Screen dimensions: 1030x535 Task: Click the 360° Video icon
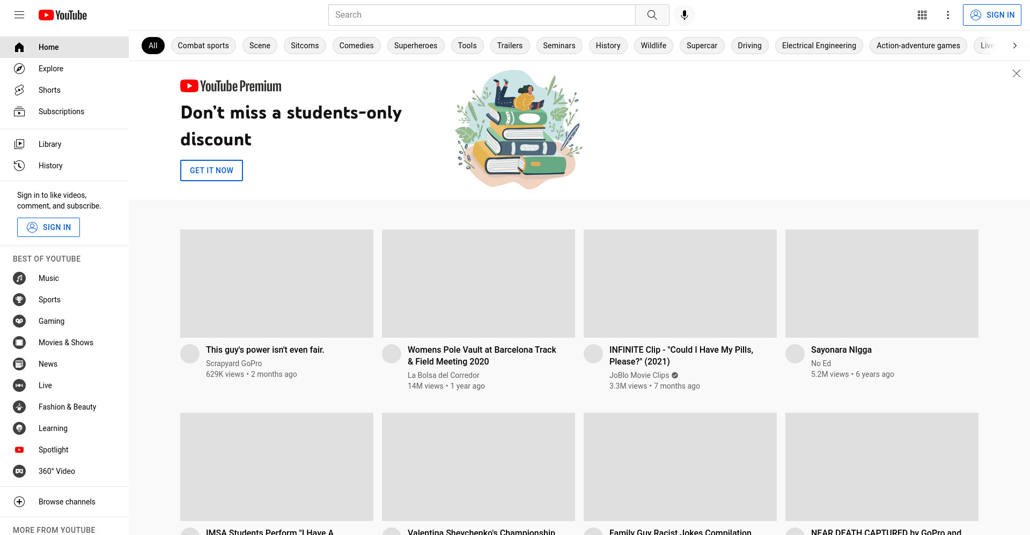[x=19, y=471]
